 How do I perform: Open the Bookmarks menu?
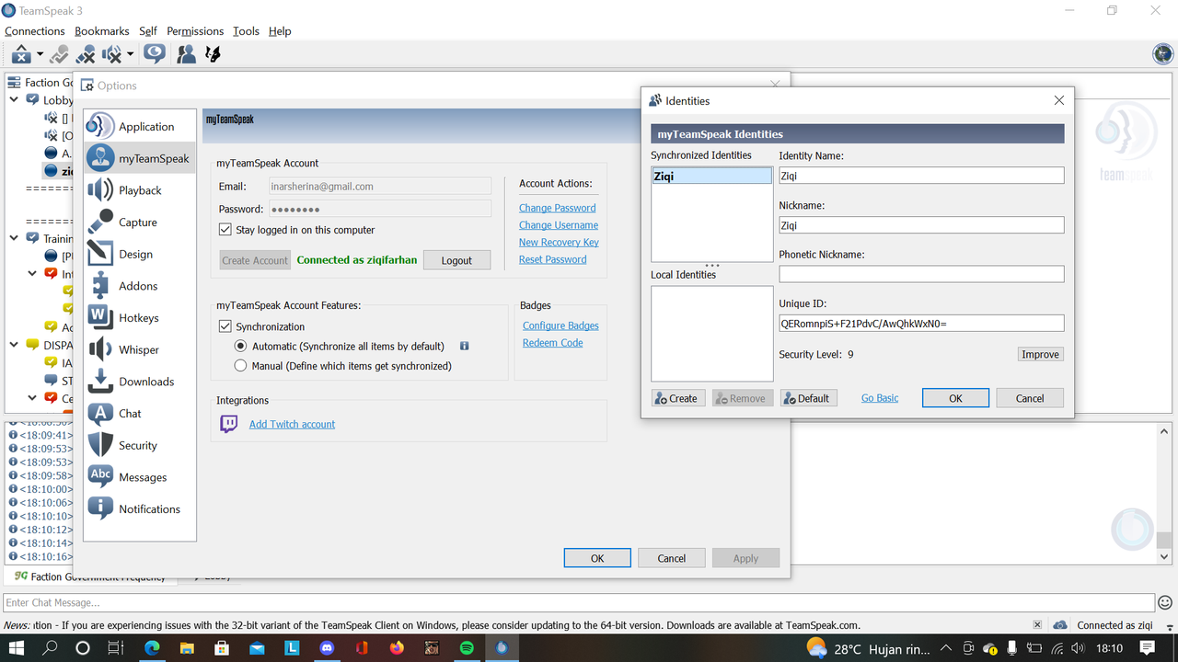102,31
